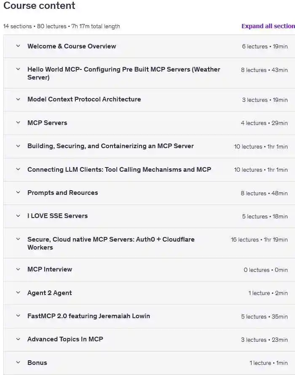Click 16 lectures • 1hr 19min label
295x375 pixels.
[x=259, y=240]
